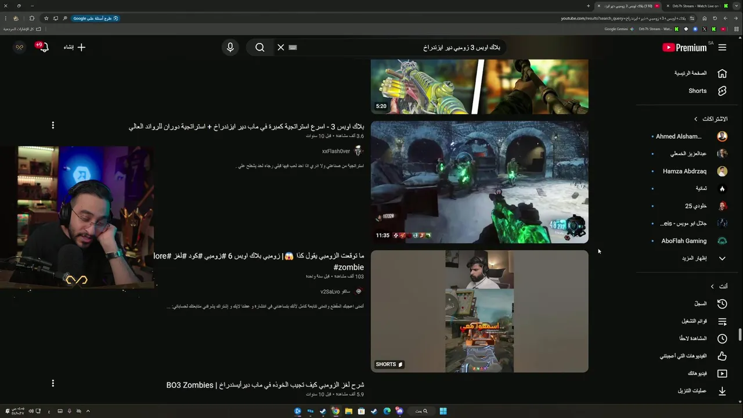Open browser three-dot menu

(5, 18)
